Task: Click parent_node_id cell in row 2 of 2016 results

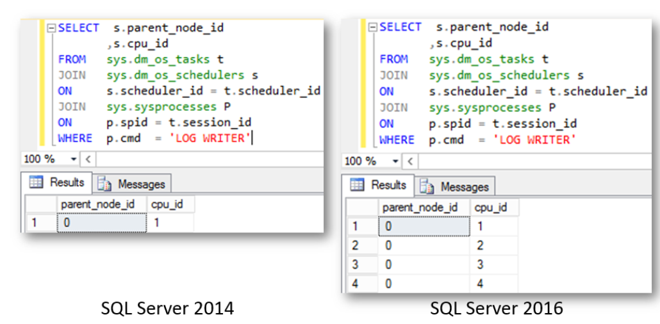Action: tap(424, 245)
